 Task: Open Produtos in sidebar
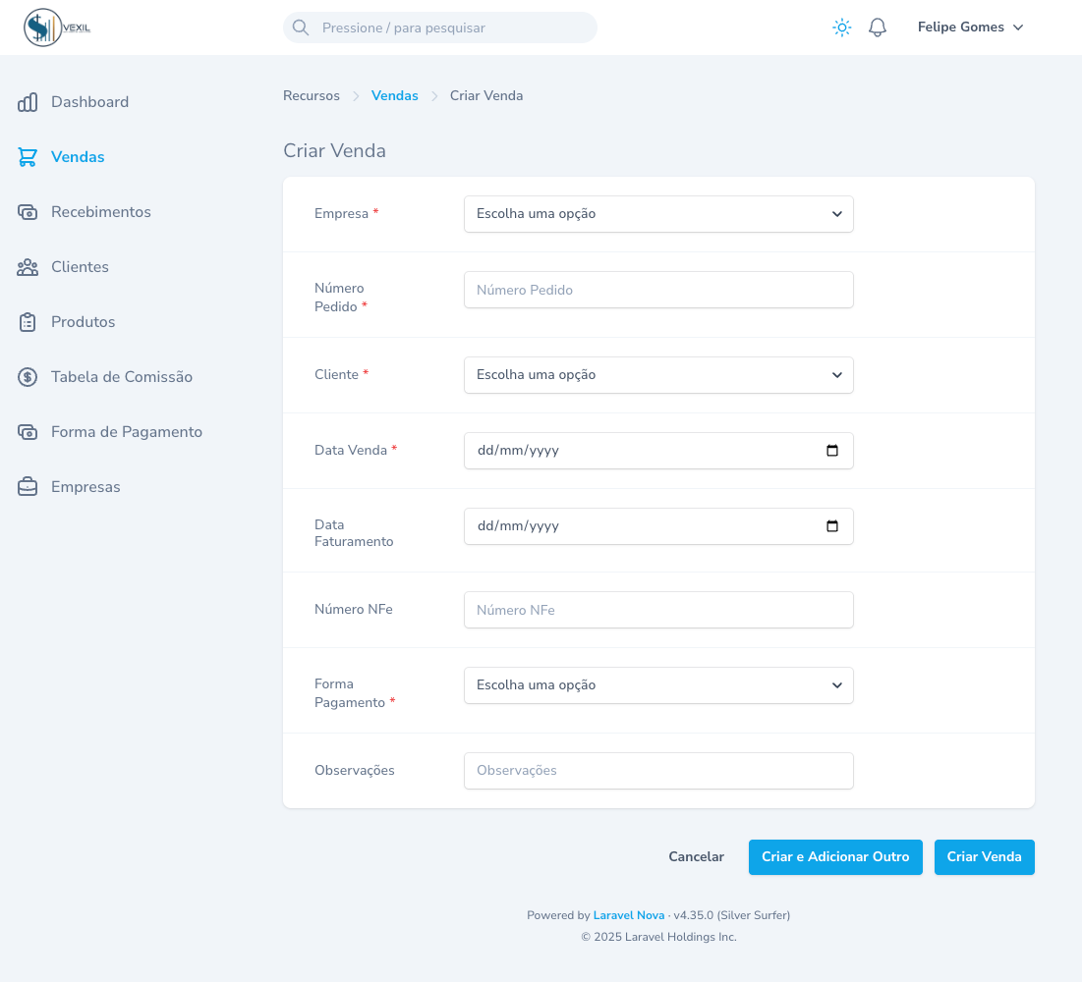(83, 322)
